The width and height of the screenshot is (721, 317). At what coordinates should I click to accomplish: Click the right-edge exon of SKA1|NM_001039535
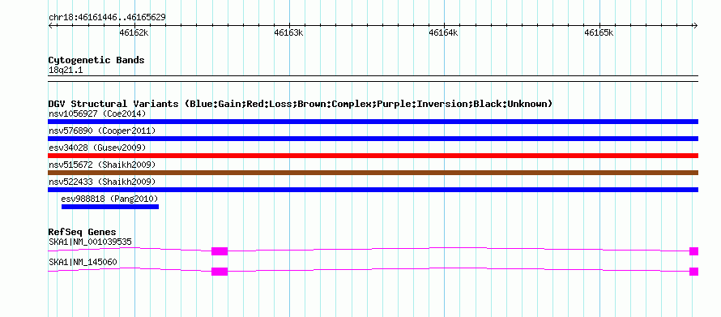694,251
